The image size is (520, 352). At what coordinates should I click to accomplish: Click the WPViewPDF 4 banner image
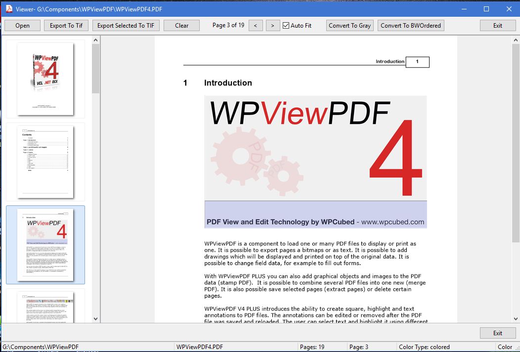[x=315, y=162]
